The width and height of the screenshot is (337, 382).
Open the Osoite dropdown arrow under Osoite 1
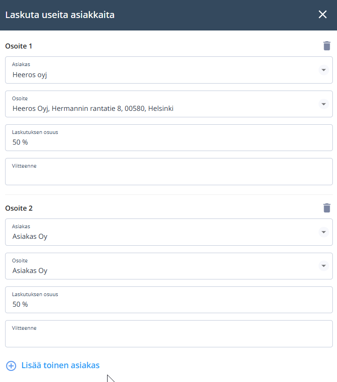(324, 104)
